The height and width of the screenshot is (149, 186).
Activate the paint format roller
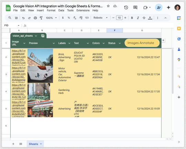41,18
